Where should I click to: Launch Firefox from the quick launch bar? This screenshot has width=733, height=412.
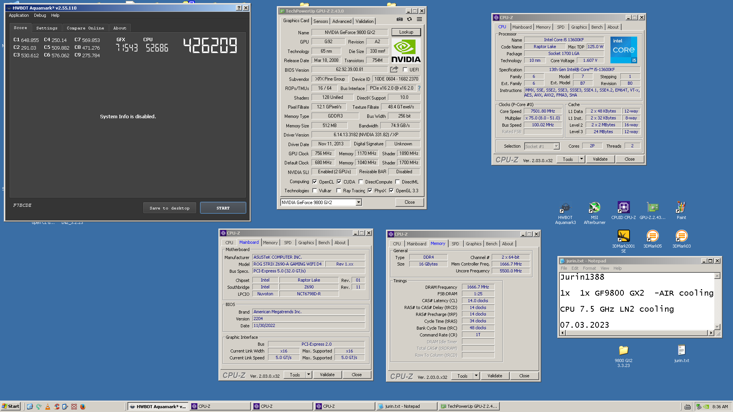82,407
